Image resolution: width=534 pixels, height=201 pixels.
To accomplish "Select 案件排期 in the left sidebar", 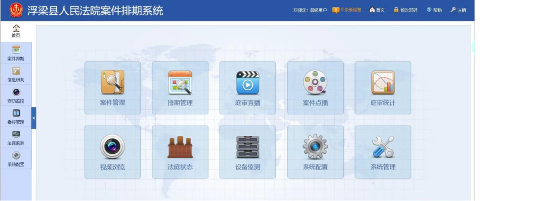I will [x=16, y=53].
